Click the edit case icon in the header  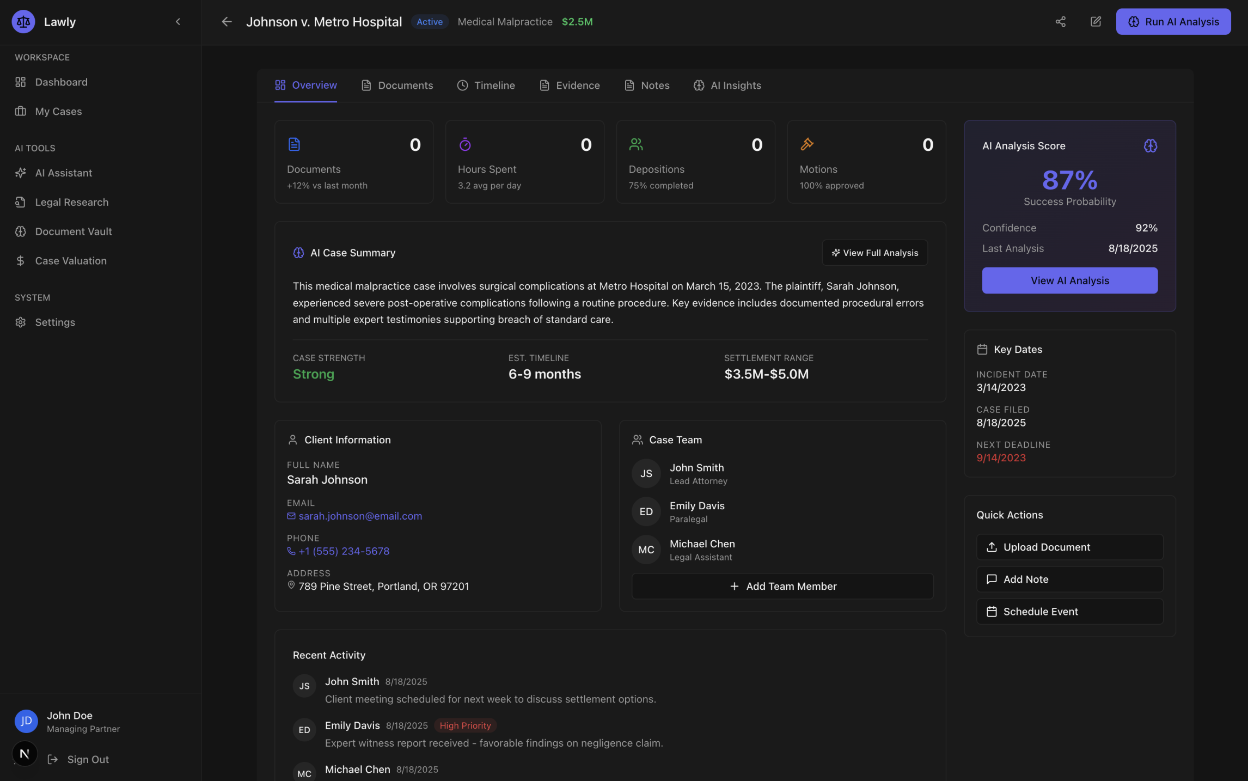1096,21
